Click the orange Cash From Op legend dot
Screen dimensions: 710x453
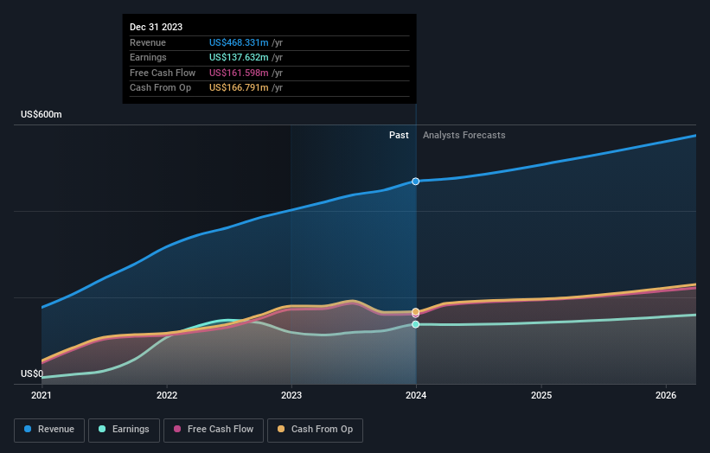tap(281, 429)
